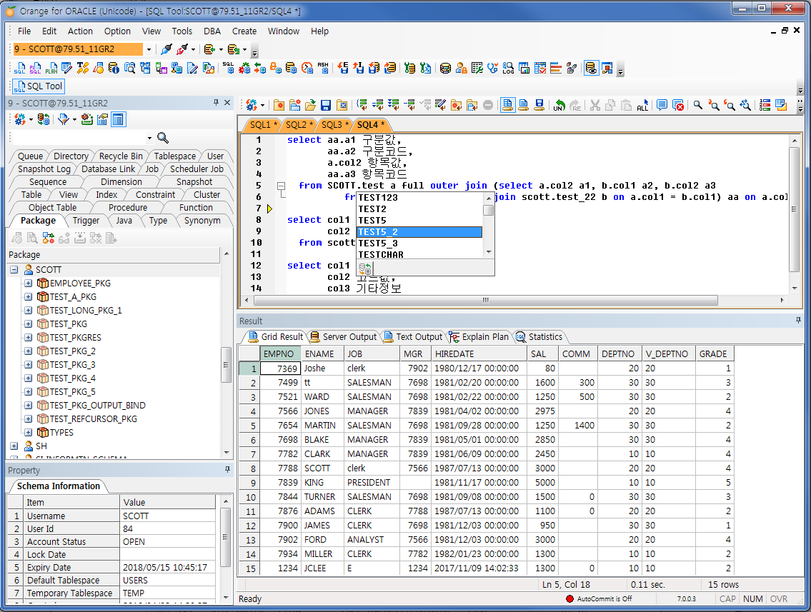Click the comment bubble icon

pos(662,106)
